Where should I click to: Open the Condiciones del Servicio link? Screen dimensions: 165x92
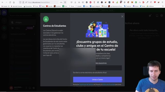pos(86,84)
